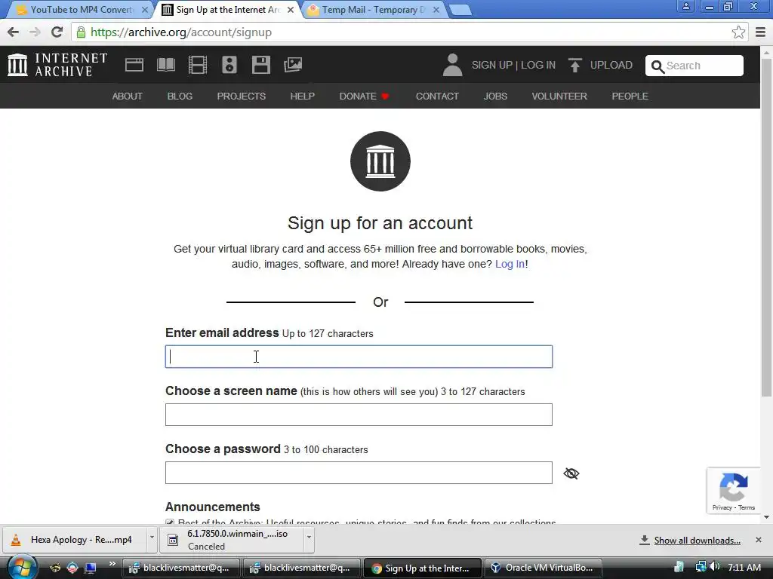This screenshot has width=773, height=579.
Task: Click the search magnifier icon
Action: tap(658, 66)
